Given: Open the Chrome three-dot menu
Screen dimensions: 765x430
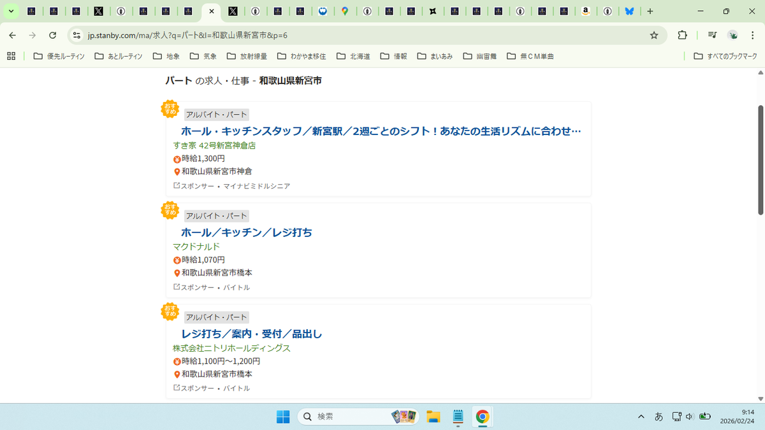Looking at the screenshot, I should coord(752,35).
